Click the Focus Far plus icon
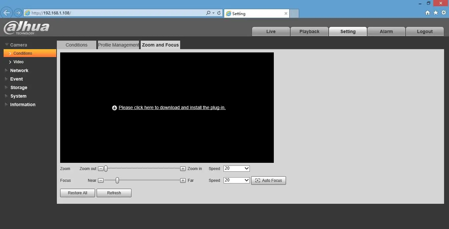 pos(183,181)
